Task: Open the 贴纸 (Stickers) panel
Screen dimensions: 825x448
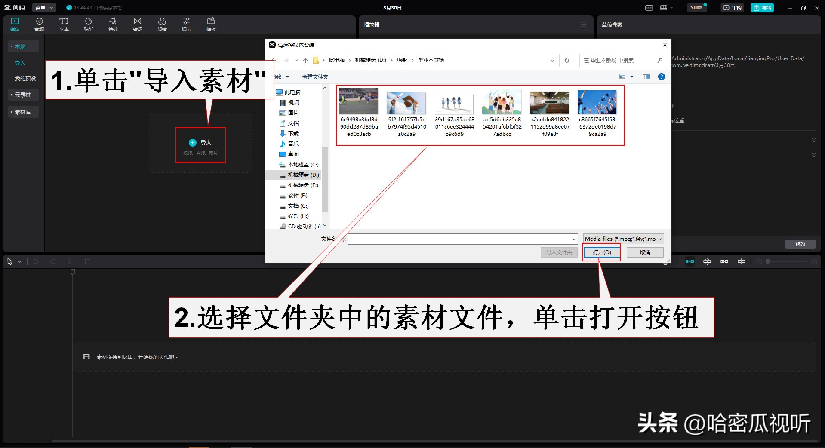Action: point(88,24)
